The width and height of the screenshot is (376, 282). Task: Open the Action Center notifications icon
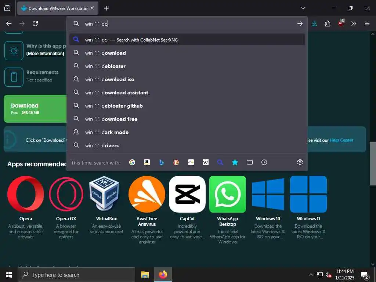pyautogui.click(x=365, y=275)
